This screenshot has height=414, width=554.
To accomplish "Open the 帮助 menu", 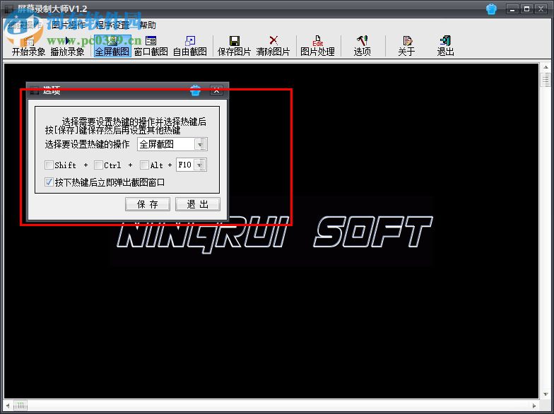I will click(x=147, y=25).
